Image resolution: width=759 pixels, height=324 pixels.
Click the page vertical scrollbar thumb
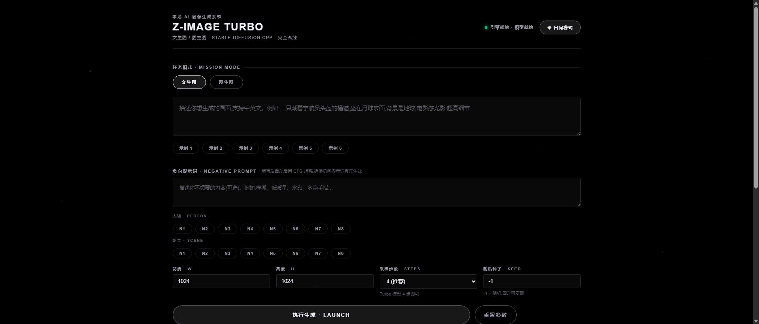click(755, 98)
